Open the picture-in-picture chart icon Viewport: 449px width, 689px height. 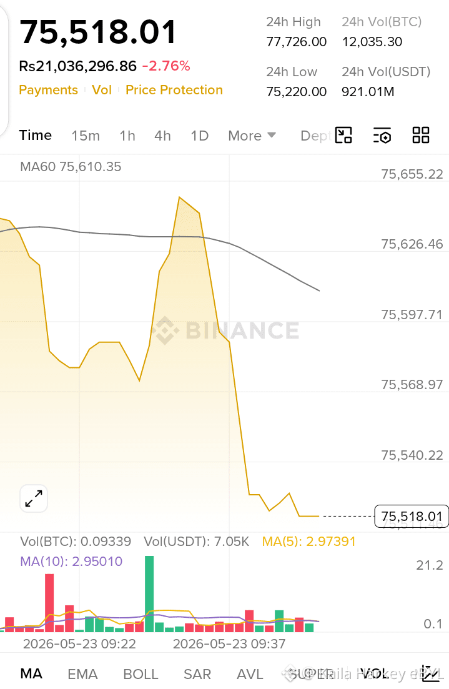343,136
